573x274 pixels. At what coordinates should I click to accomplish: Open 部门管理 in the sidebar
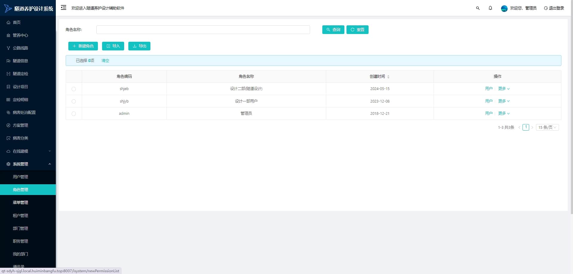28,228
